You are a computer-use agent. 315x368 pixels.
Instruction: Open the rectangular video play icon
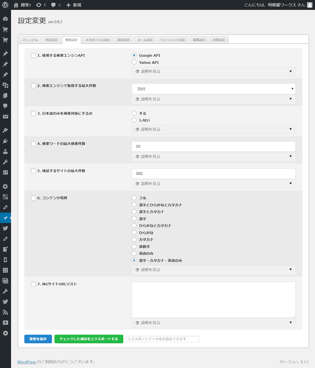click(x=5, y=323)
